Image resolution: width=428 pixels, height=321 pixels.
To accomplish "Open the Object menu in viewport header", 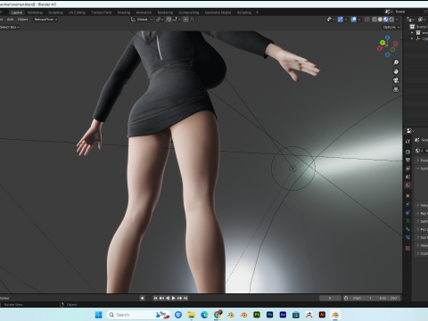I will click(22, 20).
